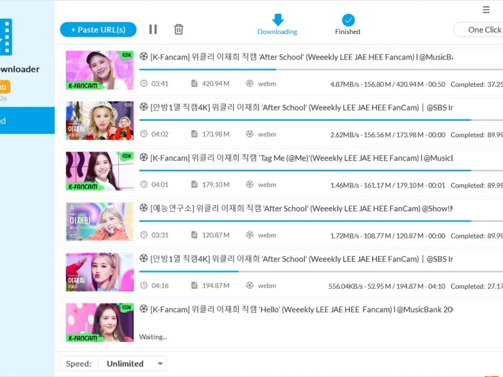Click the One Click button
The image size is (503, 377).
tap(478, 30)
